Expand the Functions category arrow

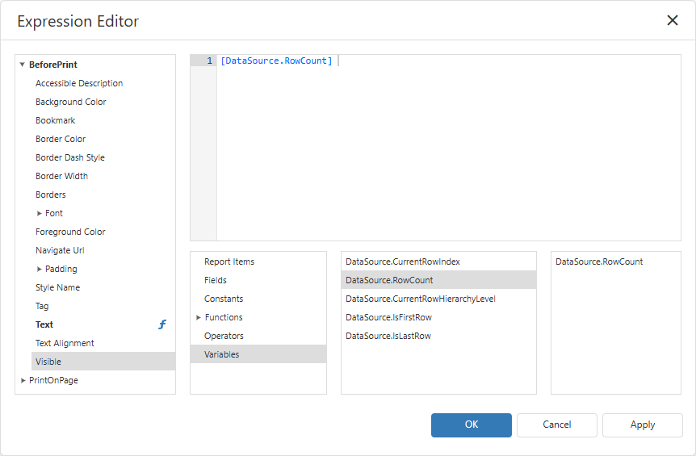tap(199, 318)
